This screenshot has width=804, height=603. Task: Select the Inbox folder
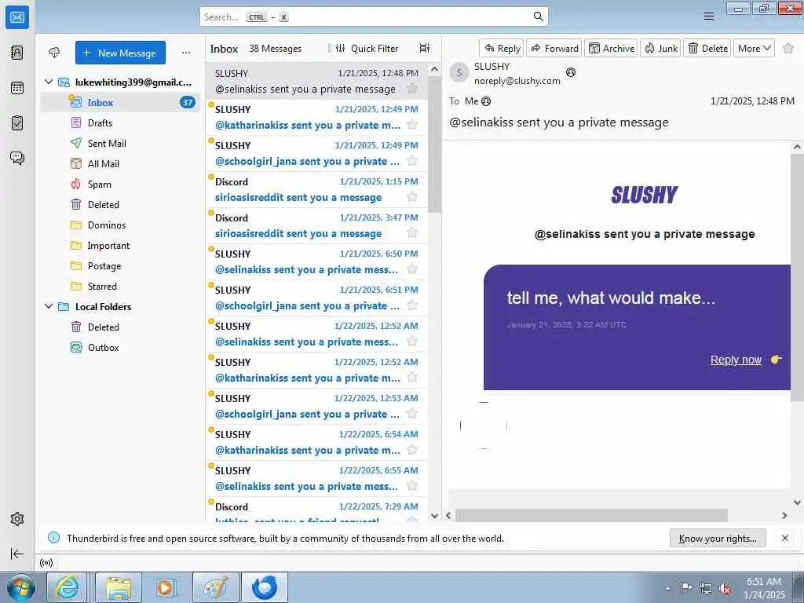(x=120, y=102)
